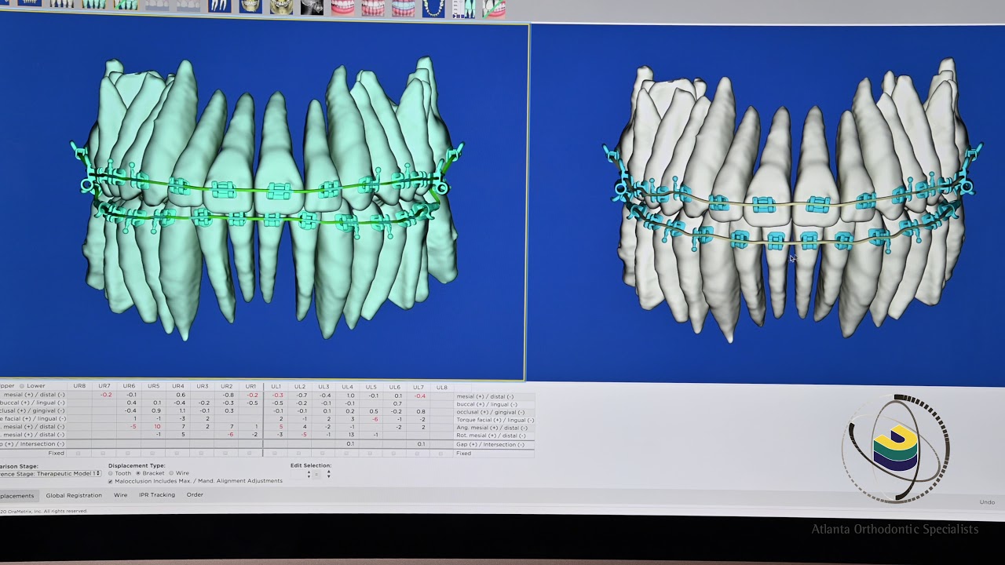Check the Fixed box for UL4
This screenshot has width=1005, height=565.
point(346,453)
